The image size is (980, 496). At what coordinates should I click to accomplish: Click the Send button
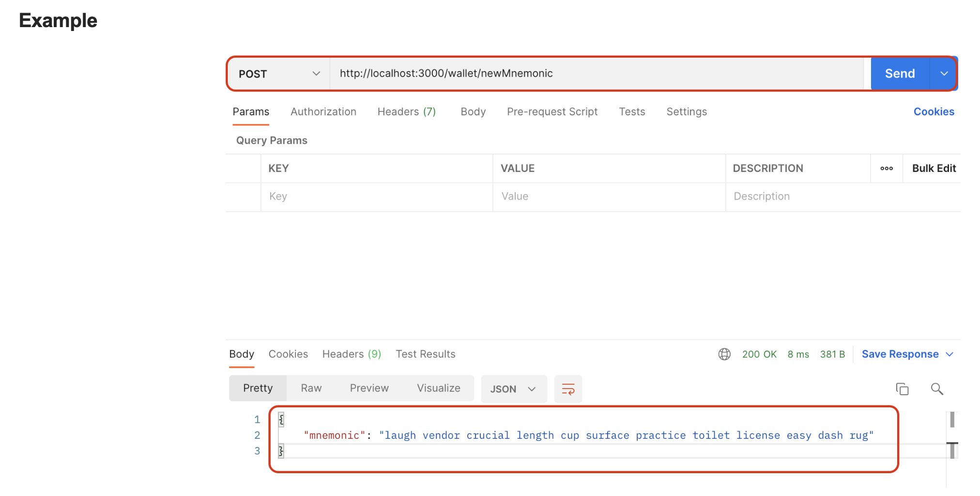tap(900, 74)
